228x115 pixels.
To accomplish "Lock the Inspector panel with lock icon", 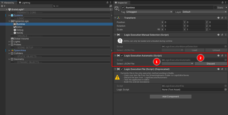I will (222, 3).
